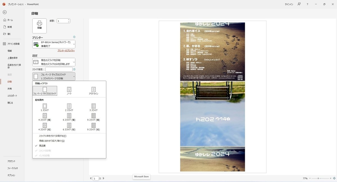Open プリンターのプロパティ link
Image resolution: width=337 pixels, height=182 pixels.
(x=66, y=50)
